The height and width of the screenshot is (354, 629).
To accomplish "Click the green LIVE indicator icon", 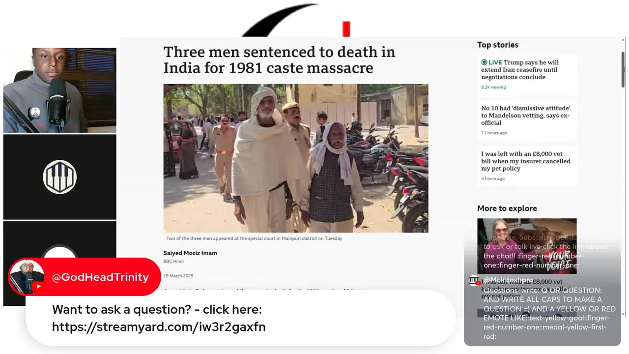I will [484, 62].
